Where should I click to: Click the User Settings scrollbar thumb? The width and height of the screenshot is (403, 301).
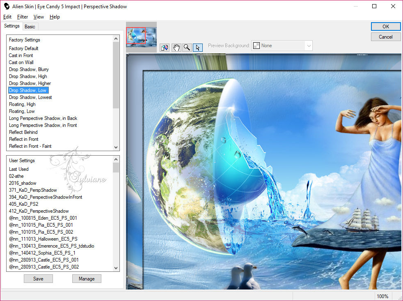(116, 168)
